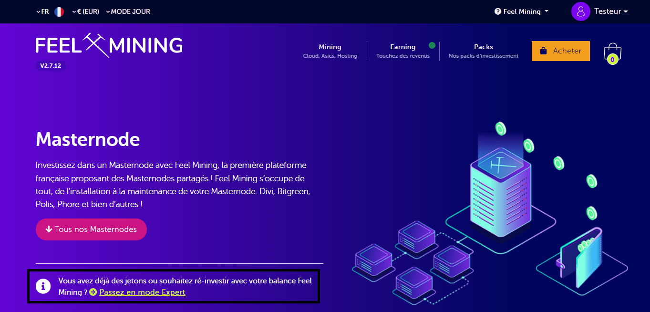This screenshot has height=312, width=650.
Task: Follow the Passez en mode Expert link
Action: (142, 292)
